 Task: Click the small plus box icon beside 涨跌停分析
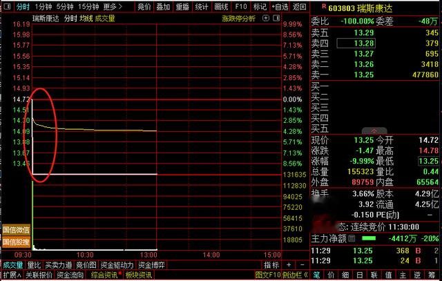pyautogui.click(x=265, y=19)
